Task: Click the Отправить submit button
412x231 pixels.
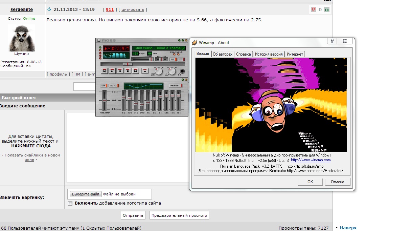Action: (133, 215)
